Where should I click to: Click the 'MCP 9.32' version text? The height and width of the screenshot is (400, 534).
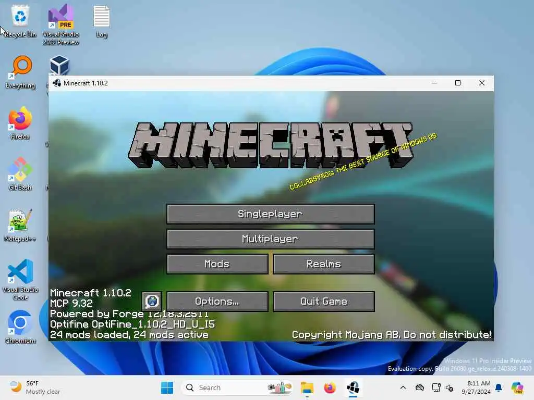71,303
